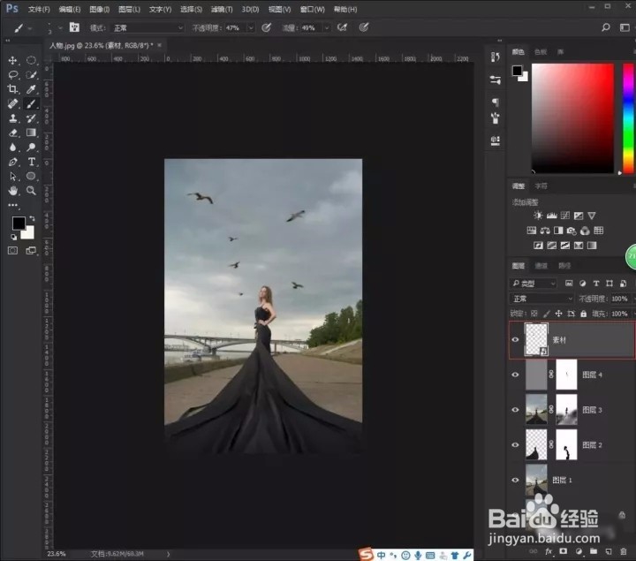Select the Eraser tool
Image resolution: width=636 pixels, height=561 pixels.
coord(12,133)
